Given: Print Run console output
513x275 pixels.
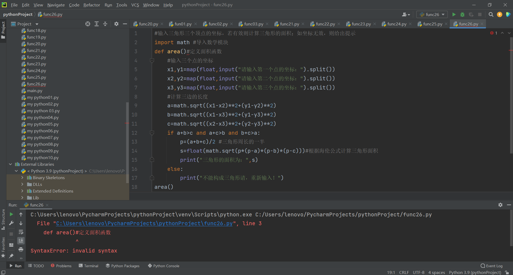Looking at the screenshot, I should coord(21,250).
